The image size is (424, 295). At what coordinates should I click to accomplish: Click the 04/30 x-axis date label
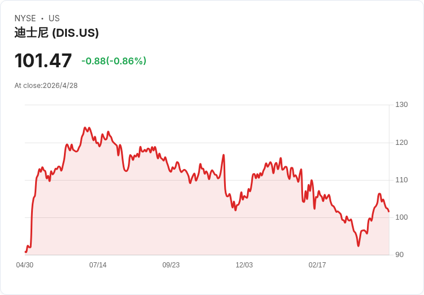(x=25, y=265)
